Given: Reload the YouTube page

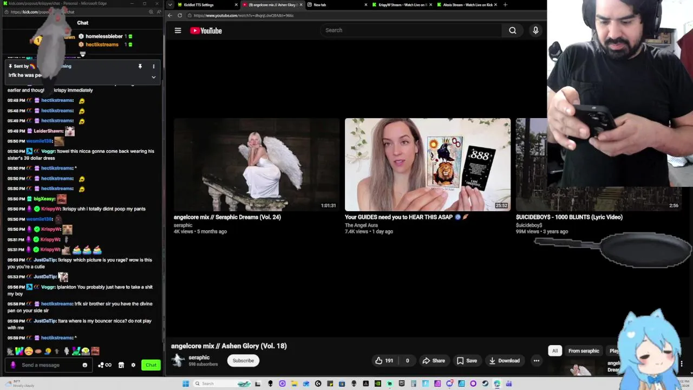Looking at the screenshot, I should point(180,15).
